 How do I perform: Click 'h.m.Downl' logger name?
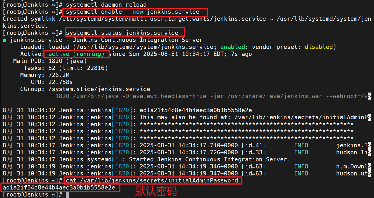[x=352, y=166]
